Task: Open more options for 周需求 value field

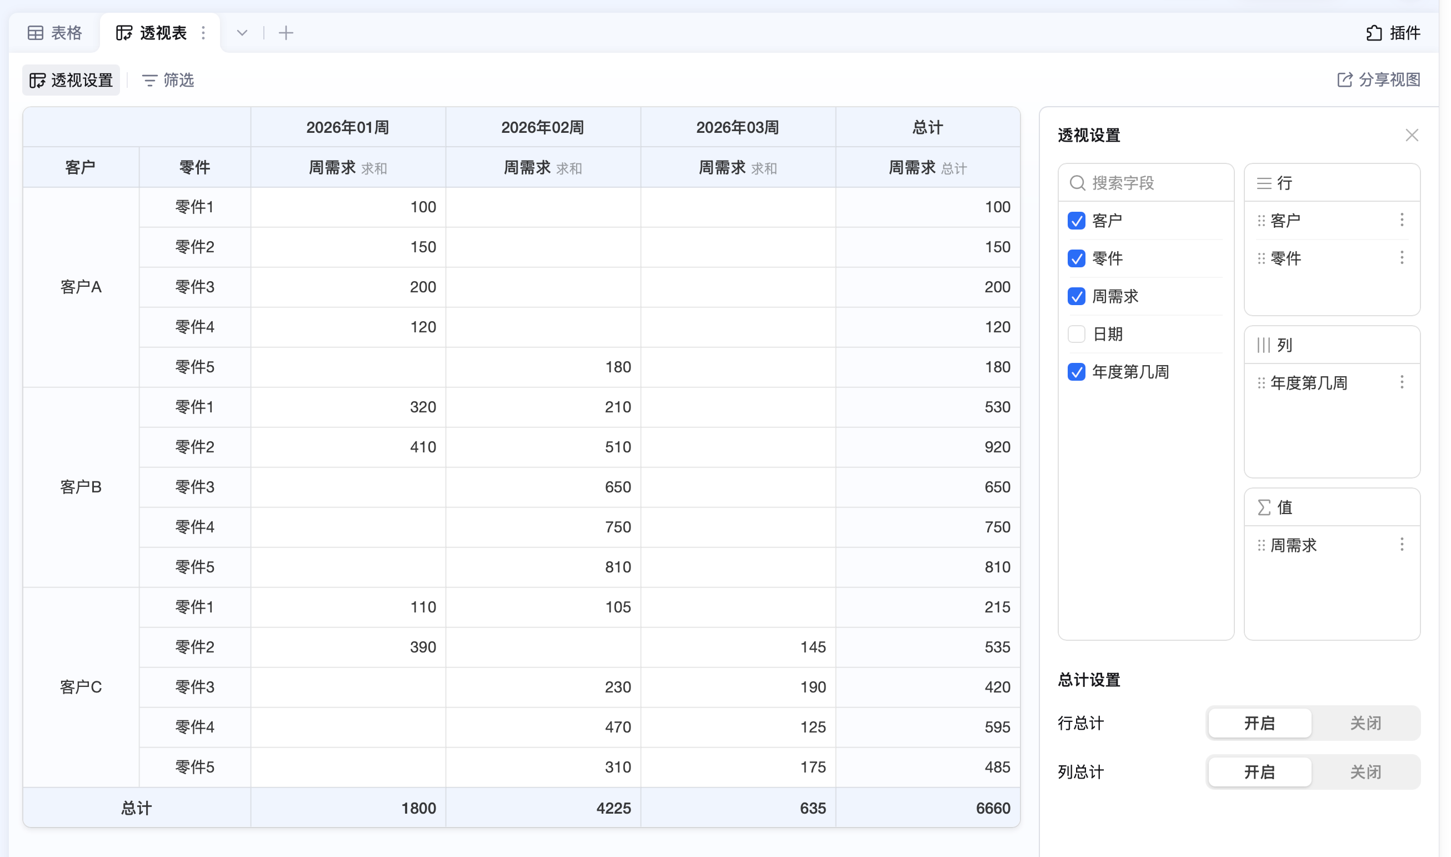Action: 1402,545
